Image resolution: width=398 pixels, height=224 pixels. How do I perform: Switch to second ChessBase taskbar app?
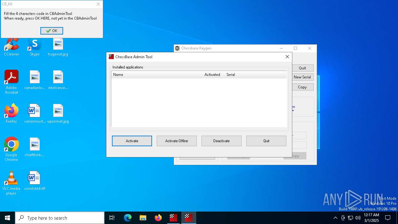click(x=189, y=218)
